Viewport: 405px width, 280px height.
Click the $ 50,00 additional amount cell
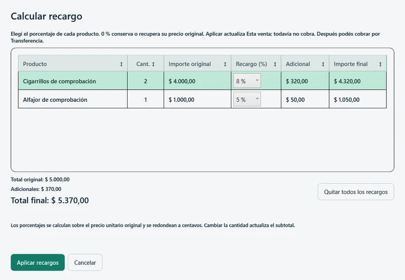[x=305, y=99]
